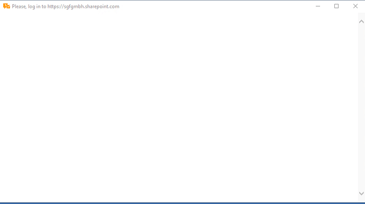Click the vertical scrollbar track

point(361,108)
